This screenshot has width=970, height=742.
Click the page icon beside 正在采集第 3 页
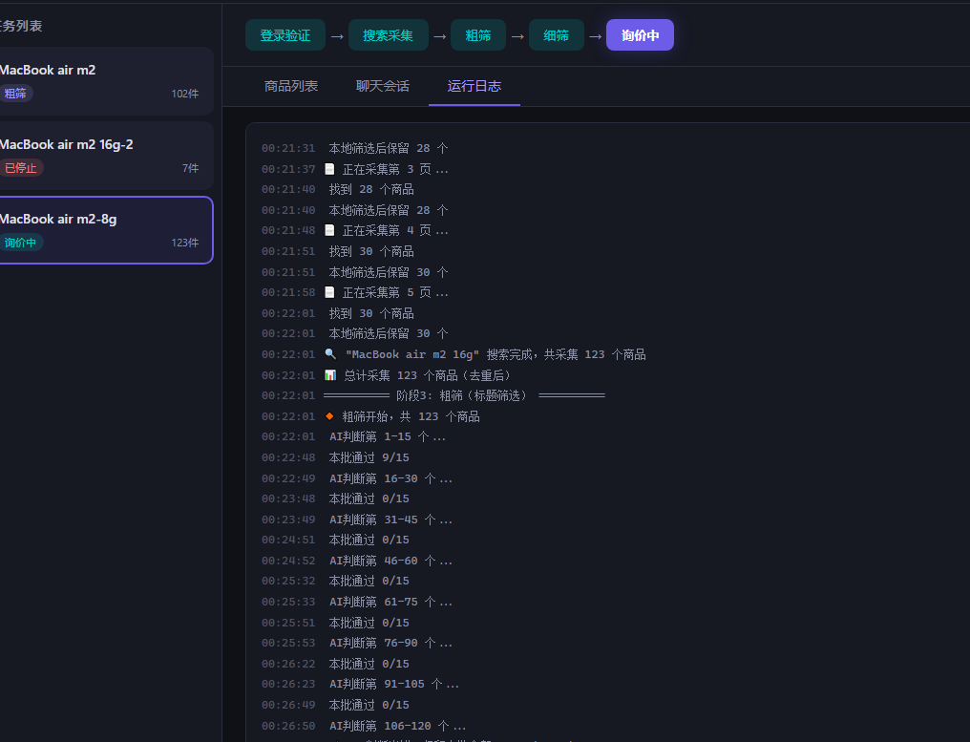[x=329, y=168]
